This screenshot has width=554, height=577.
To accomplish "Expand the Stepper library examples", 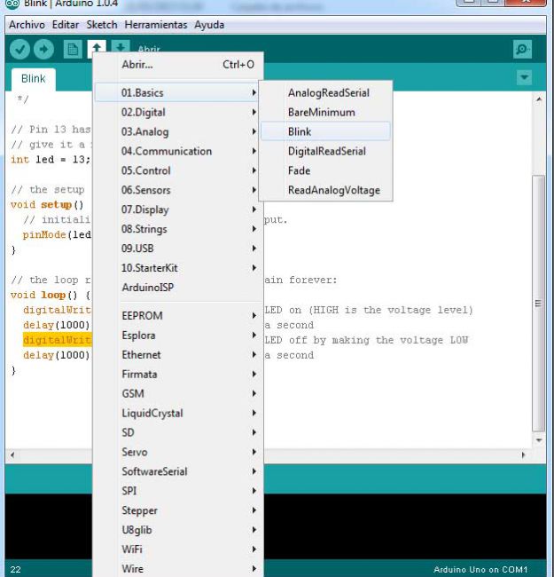I will [x=177, y=510].
